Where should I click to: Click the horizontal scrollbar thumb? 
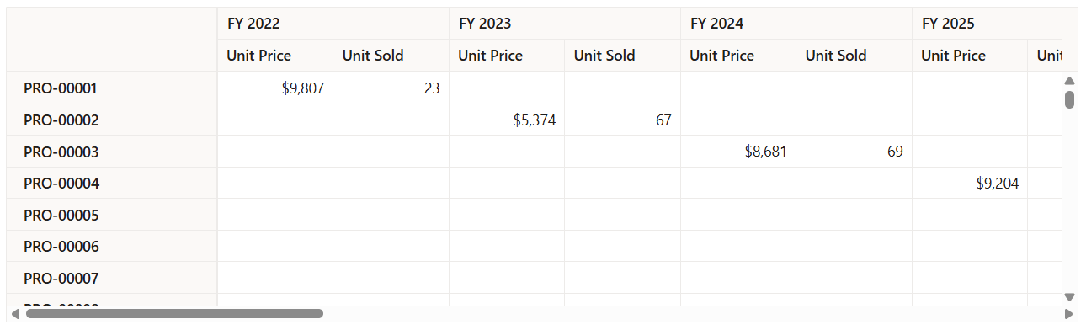pos(174,313)
